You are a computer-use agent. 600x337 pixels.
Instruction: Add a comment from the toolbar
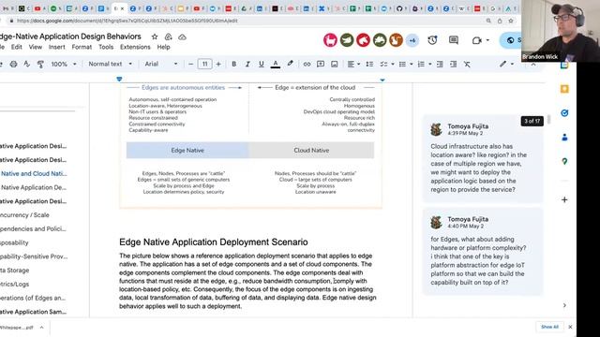(321, 64)
